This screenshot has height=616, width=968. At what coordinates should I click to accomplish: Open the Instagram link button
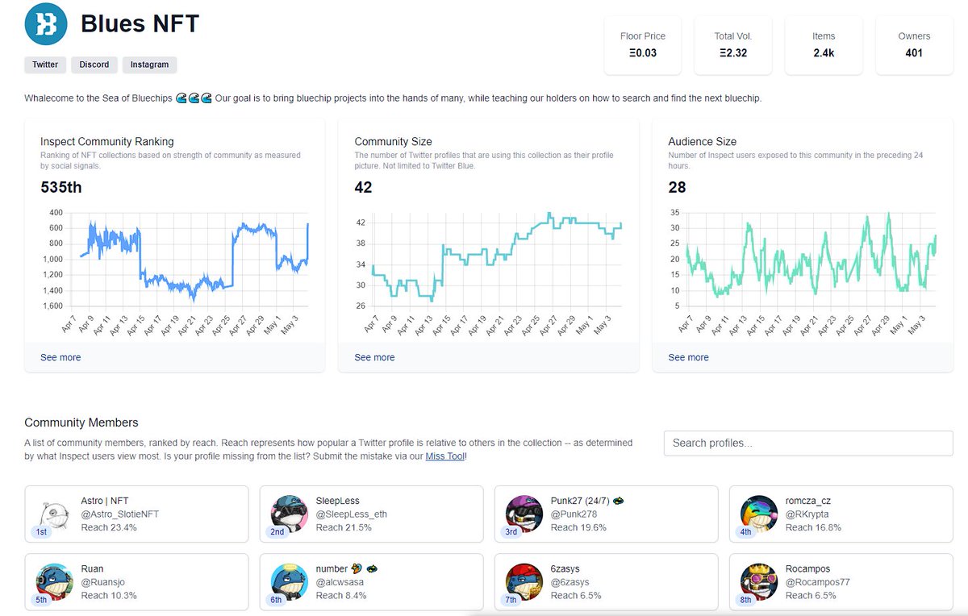(x=150, y=65)
